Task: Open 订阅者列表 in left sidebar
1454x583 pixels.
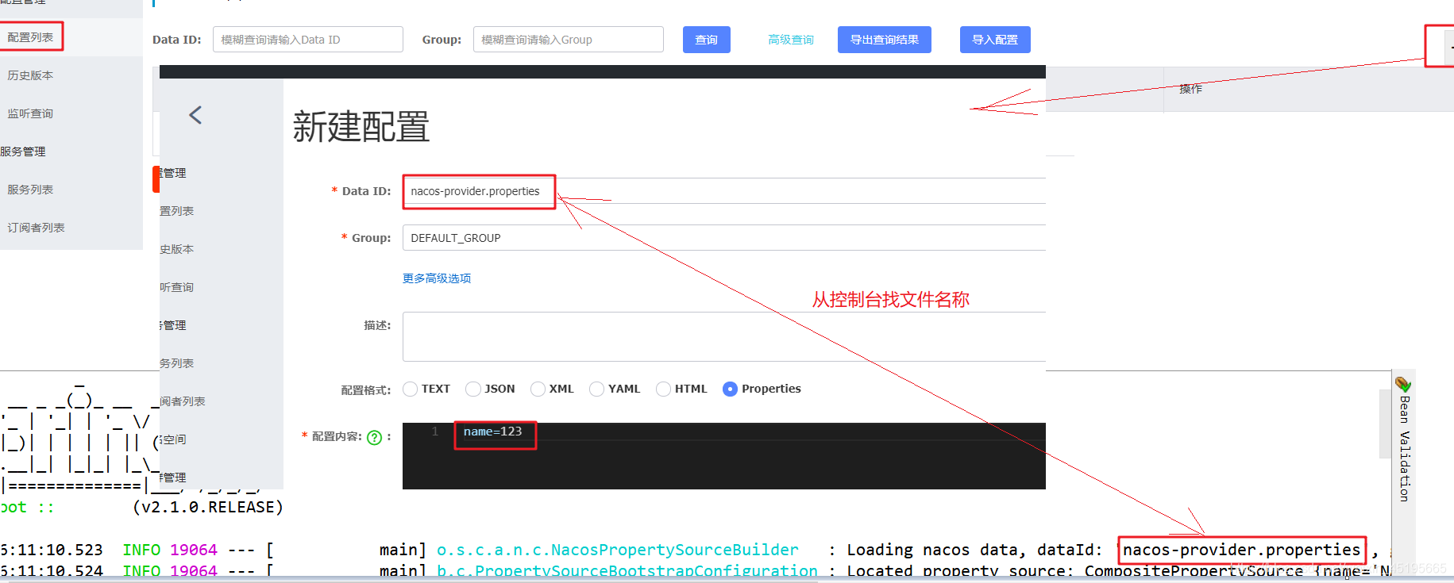Action: pyautogui.click(x=36, y=228)
